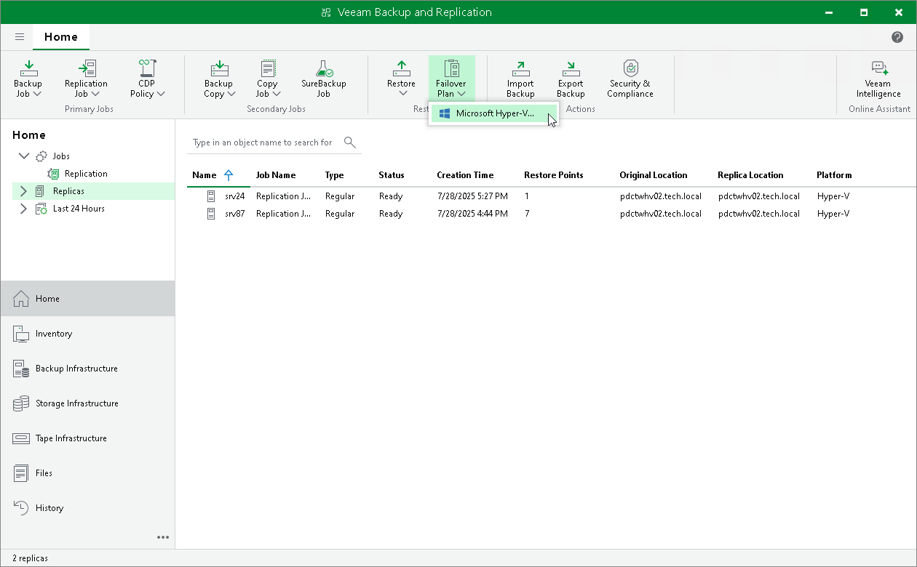Click the CDP Policy ribbon button
This screenshot has width=917, height=567.
pos(147,79)
